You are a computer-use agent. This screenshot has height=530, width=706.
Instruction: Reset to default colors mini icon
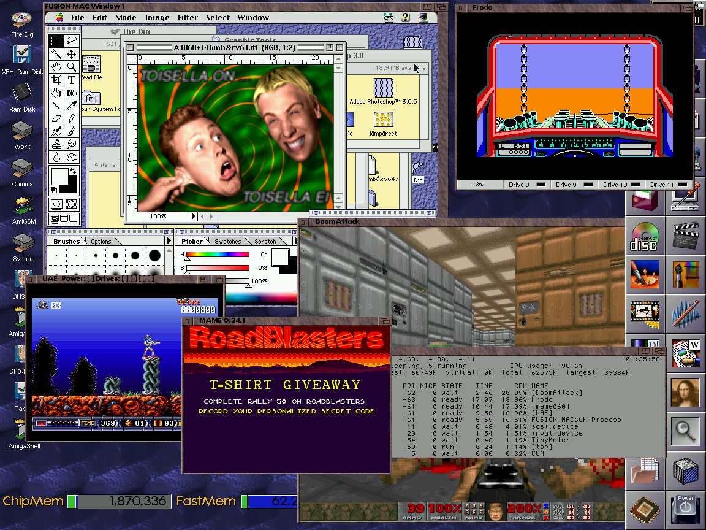[54, 190]
